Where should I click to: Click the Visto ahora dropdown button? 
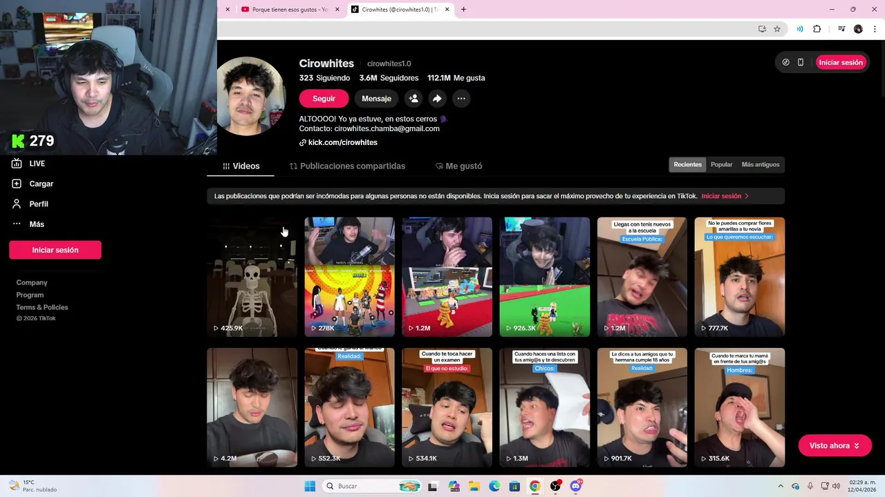coord(835,446)
